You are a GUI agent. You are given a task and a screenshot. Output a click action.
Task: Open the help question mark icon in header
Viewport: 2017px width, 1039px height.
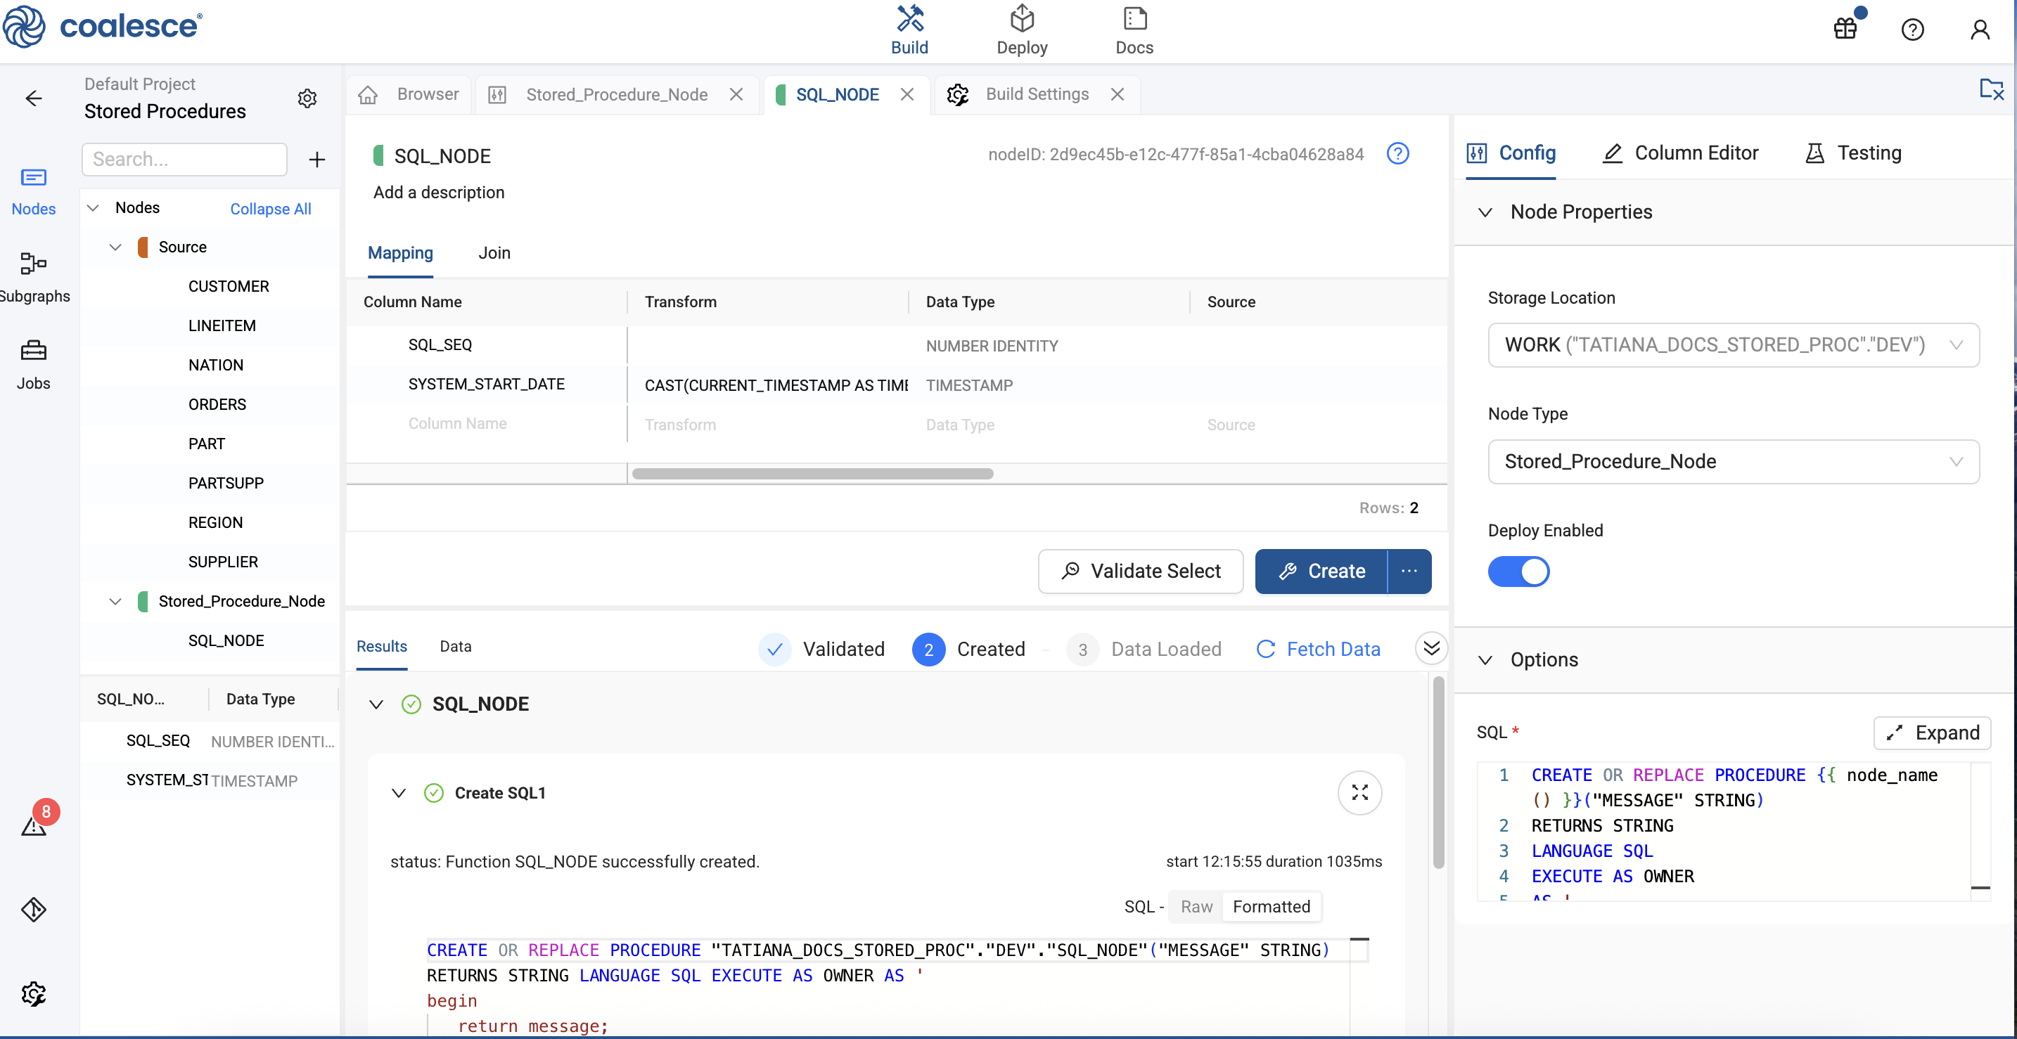pos(1912,30)
